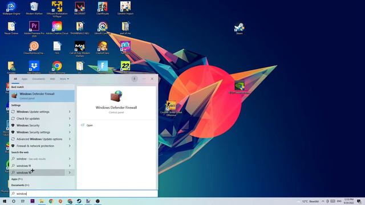Viewport: 365px width, 205px height.
Task: Click the clock and date in taskbar
Action: (348, 201)
